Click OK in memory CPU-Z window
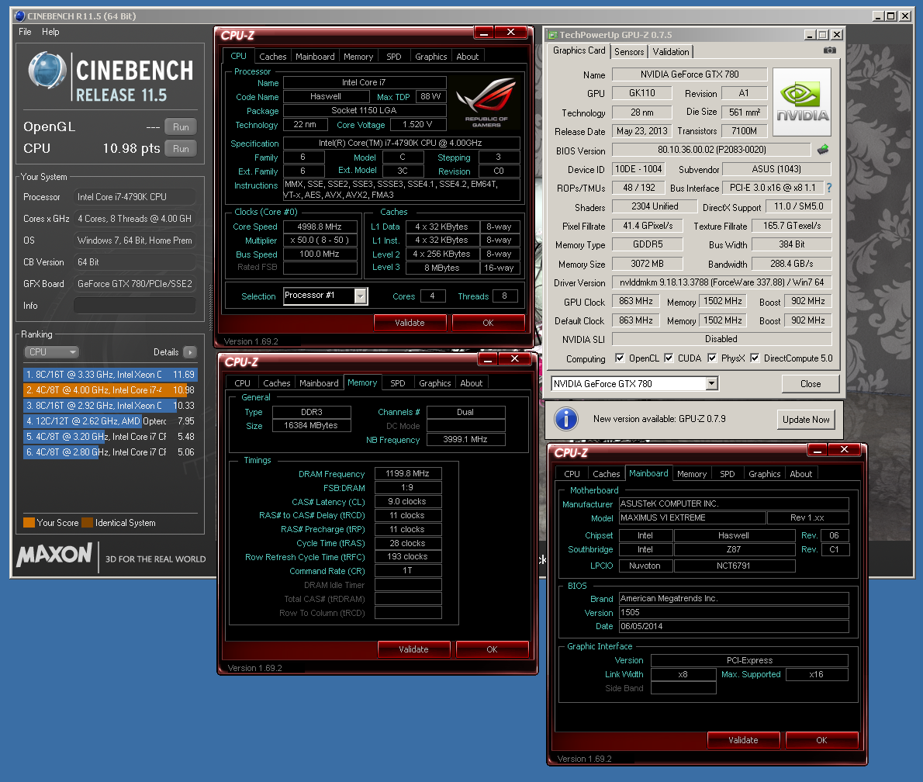The height and width of the screenshot is (782, 923). [492, 649]
